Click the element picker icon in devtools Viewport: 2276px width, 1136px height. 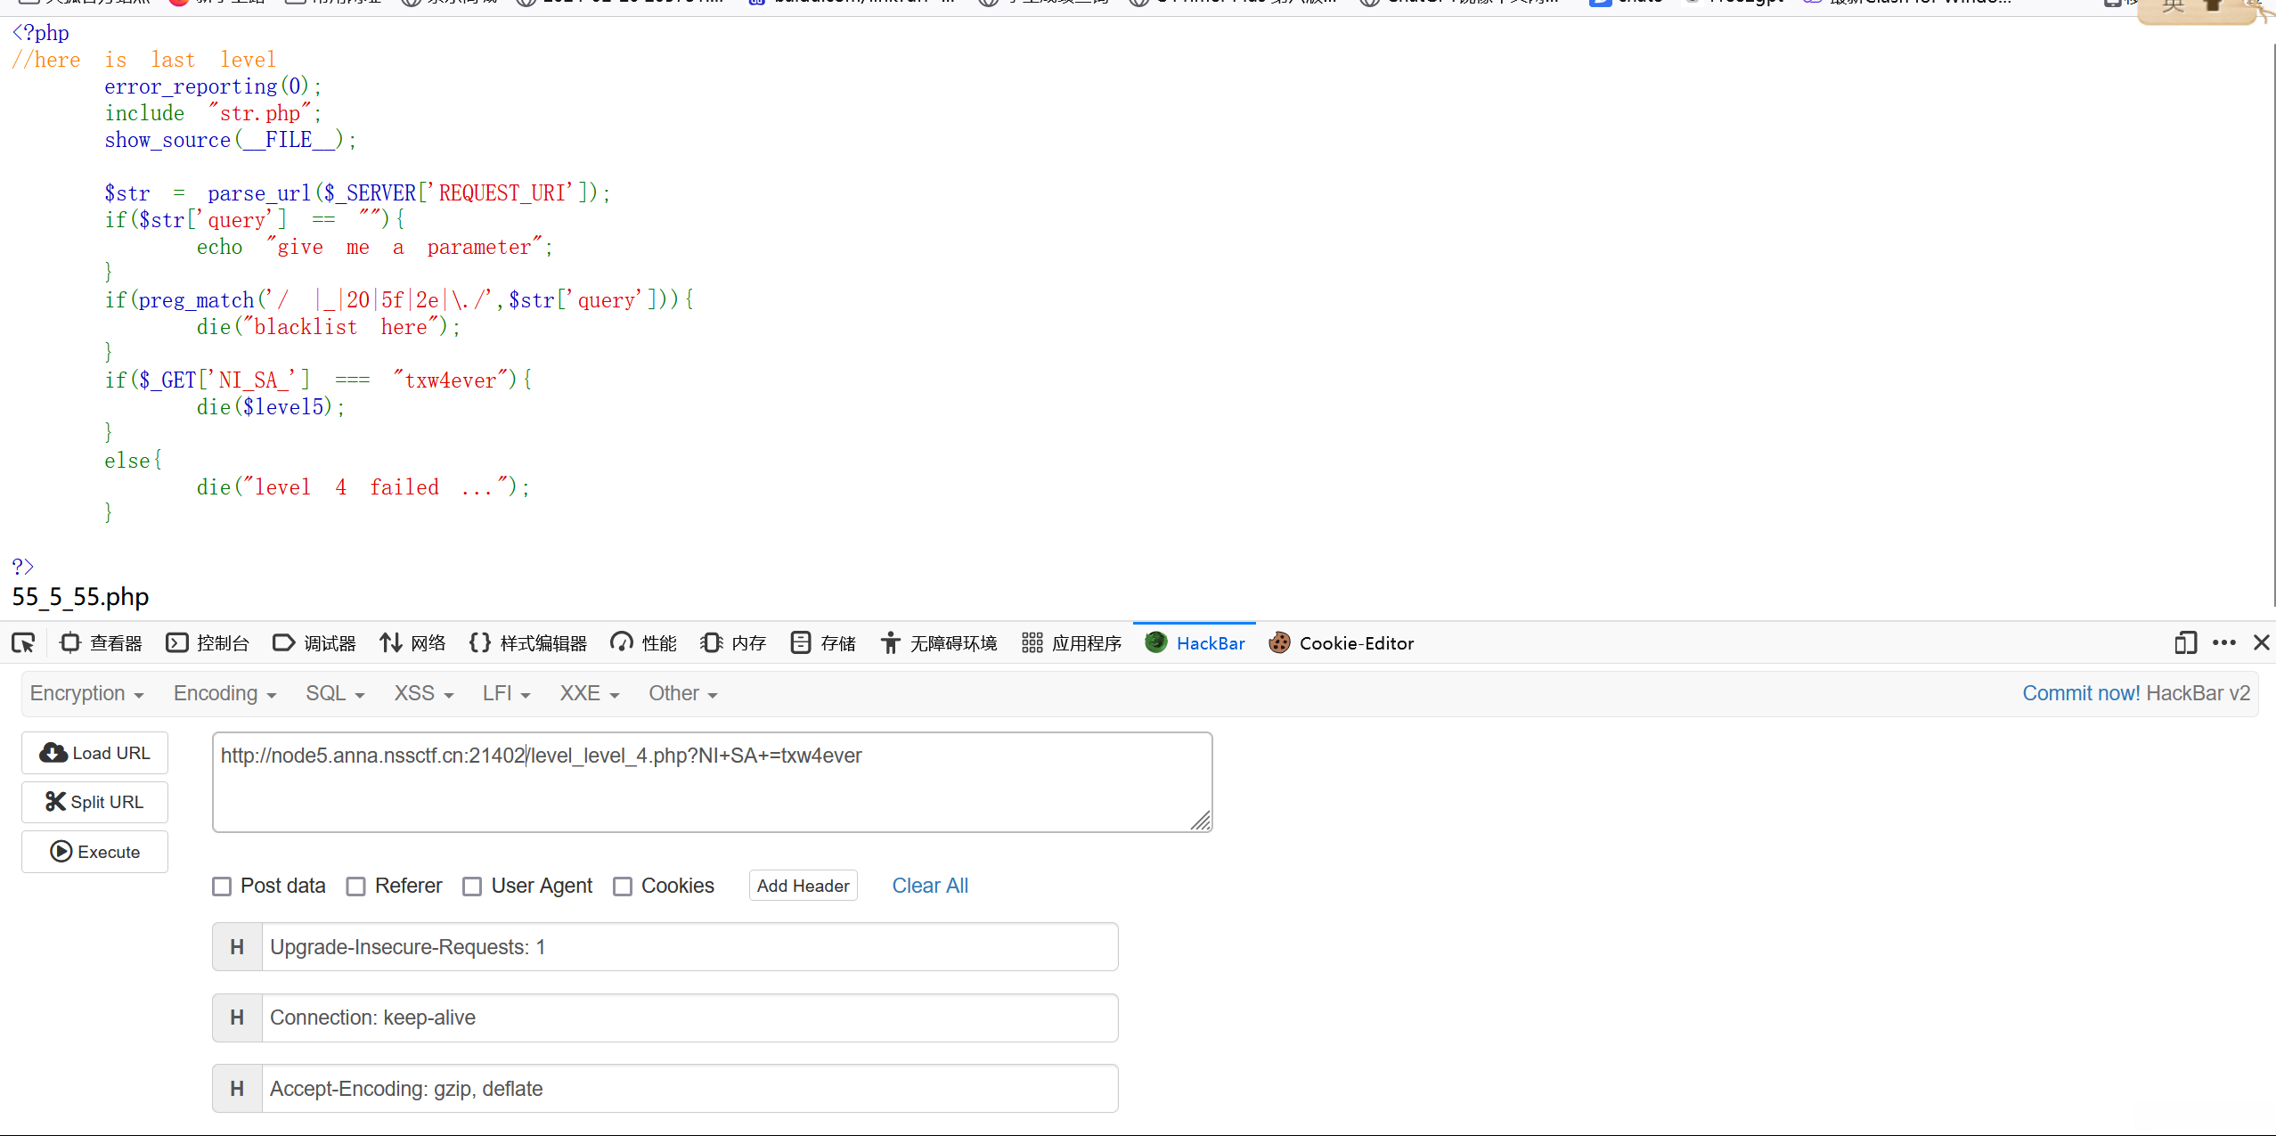tap(23, 642)
